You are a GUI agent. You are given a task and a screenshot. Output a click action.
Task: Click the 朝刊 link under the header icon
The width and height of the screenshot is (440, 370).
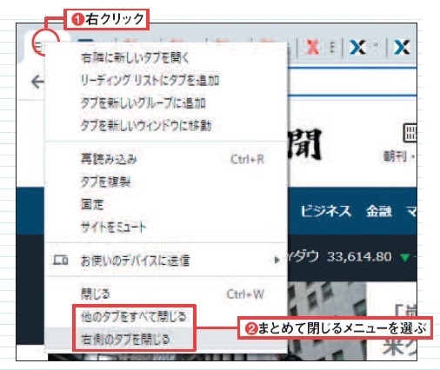click(x=396, y=156)
